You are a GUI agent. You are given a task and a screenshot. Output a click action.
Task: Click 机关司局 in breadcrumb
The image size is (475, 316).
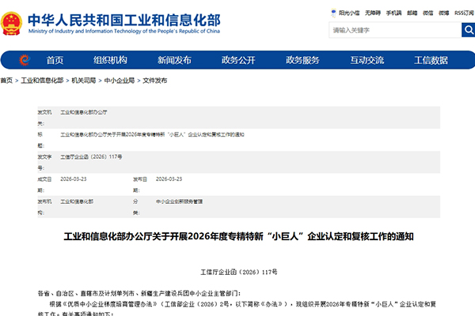83,81
